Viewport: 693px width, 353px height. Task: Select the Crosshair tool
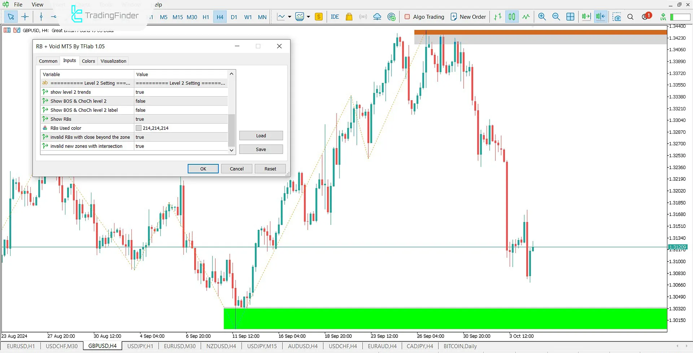coord(25,17)
